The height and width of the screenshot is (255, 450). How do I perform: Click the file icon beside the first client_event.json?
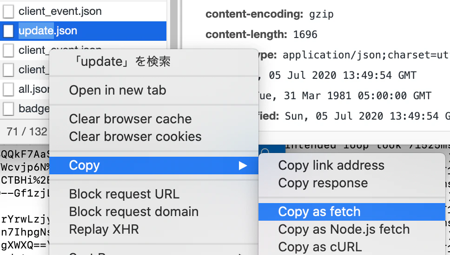pos(8,12)
